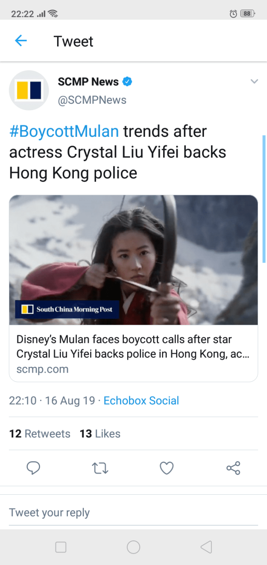View the 13 Likes list

pos(100,434)
